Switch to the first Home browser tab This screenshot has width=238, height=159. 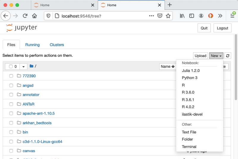pyautogui.click(x=64, y=5)
